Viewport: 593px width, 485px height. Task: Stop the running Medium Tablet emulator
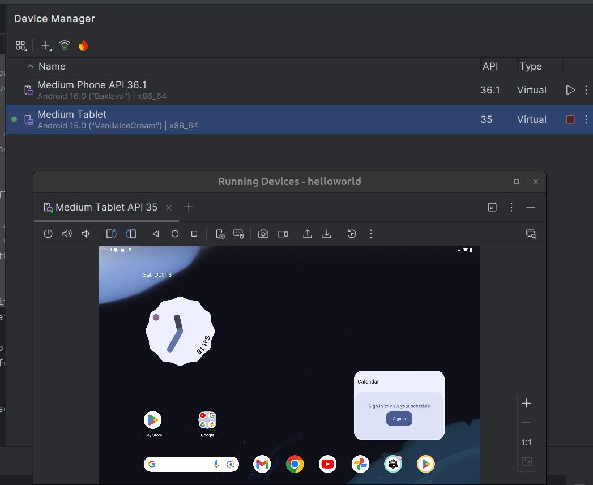click(570, 119)
